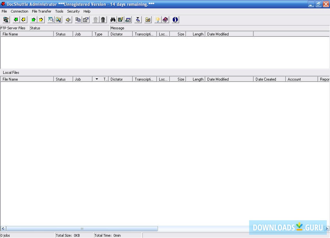Viewport: 330px width, 238px height.
Task: Sort Local Files by Date Modified
Action: click(229, 79)
